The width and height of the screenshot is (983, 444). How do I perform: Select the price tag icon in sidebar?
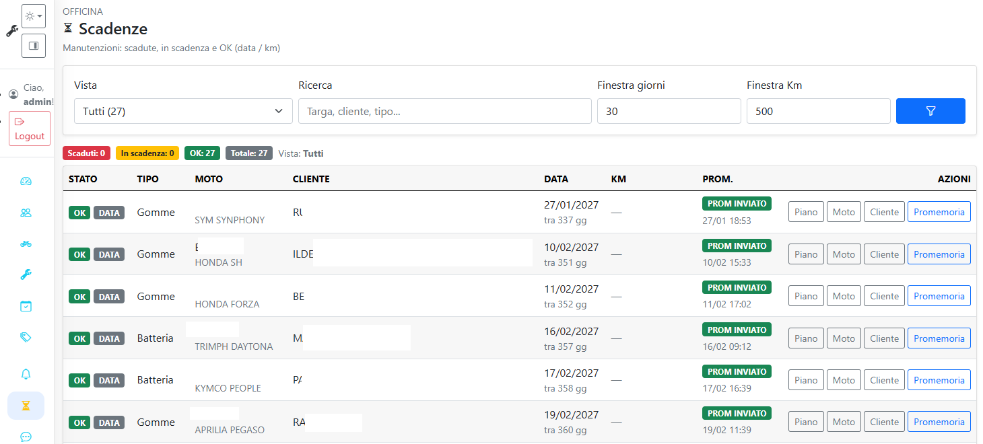point(26,337)
